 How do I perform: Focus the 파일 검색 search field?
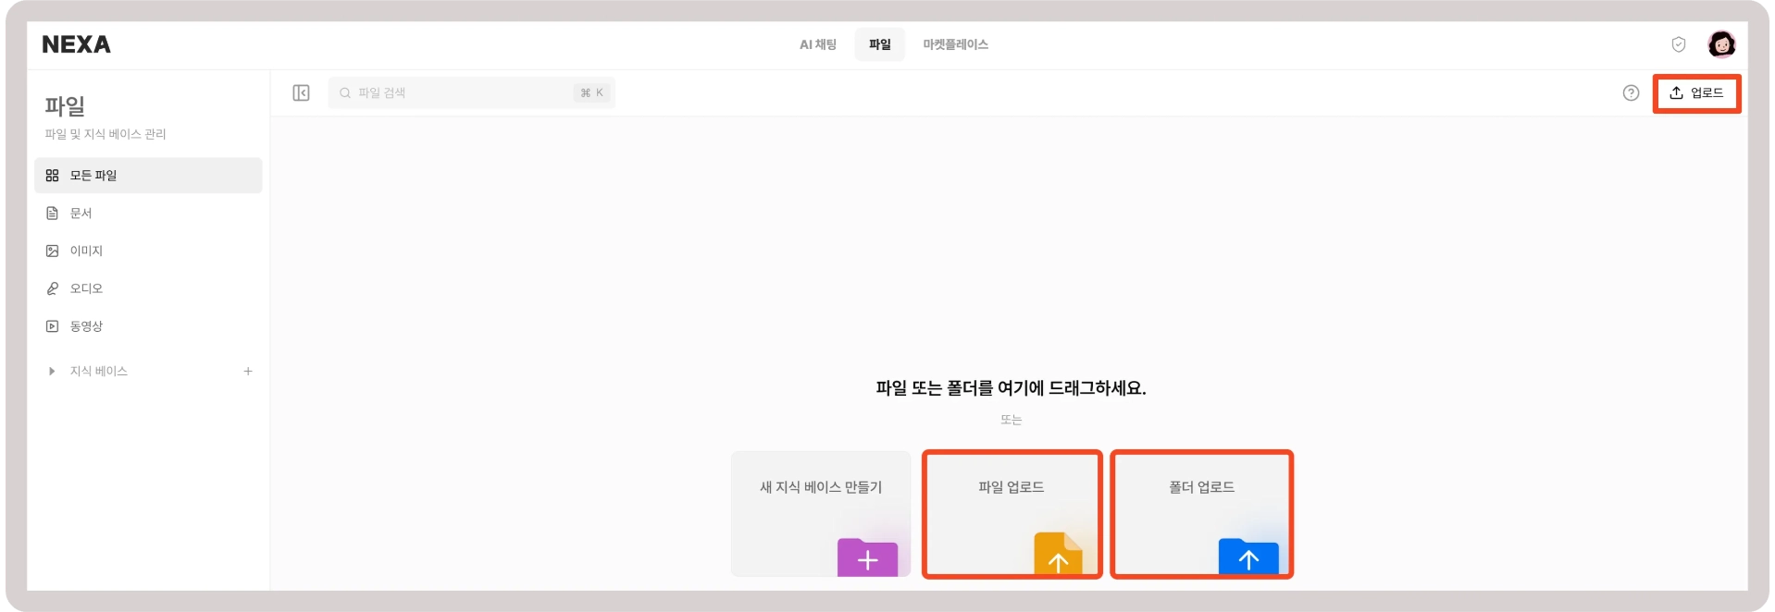(x=471, y=92)
